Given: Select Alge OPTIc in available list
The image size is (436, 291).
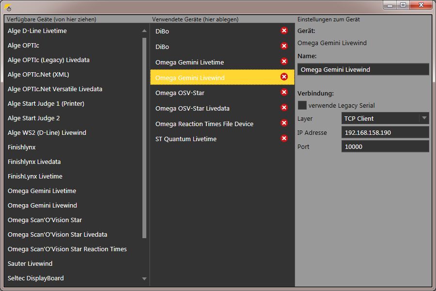Looking at the screenshot, I should [23, 46].
